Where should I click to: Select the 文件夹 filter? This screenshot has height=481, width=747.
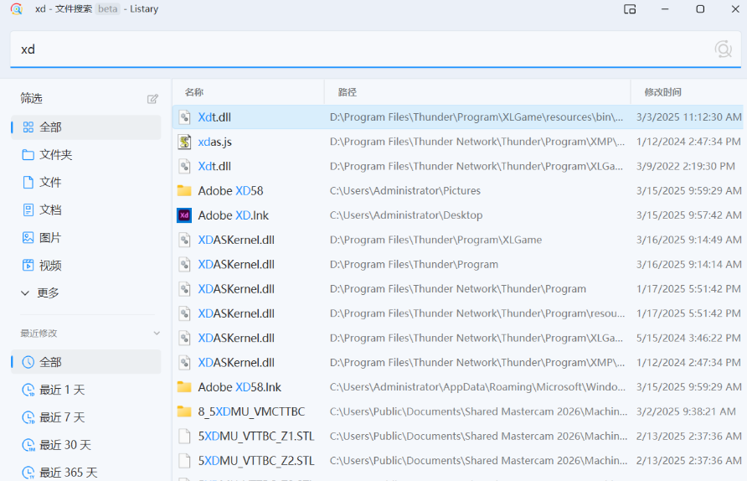pyautogui.click(x=55, y=155)
